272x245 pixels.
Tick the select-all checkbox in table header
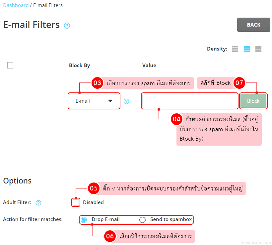point(10,65)
